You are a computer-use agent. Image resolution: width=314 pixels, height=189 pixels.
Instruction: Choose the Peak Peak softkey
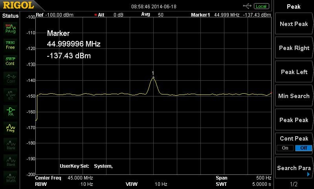click(294, 120)
